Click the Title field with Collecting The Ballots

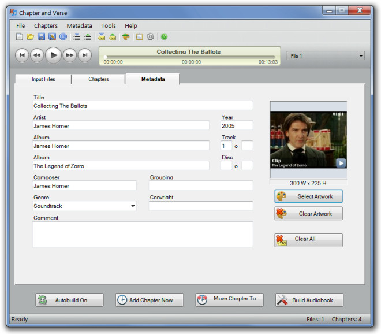tap(143, 106)
